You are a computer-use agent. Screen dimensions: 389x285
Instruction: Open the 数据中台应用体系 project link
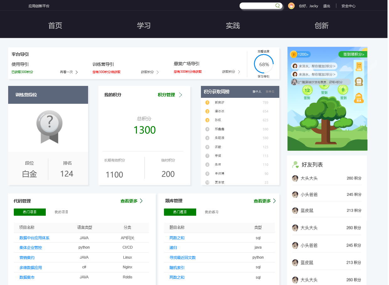click(34, 238)
